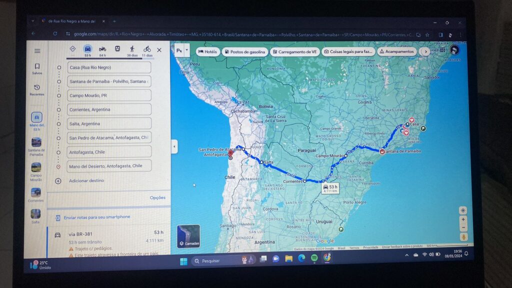Toggle the Postos de gasolina filter

click(x=245, y=51)
